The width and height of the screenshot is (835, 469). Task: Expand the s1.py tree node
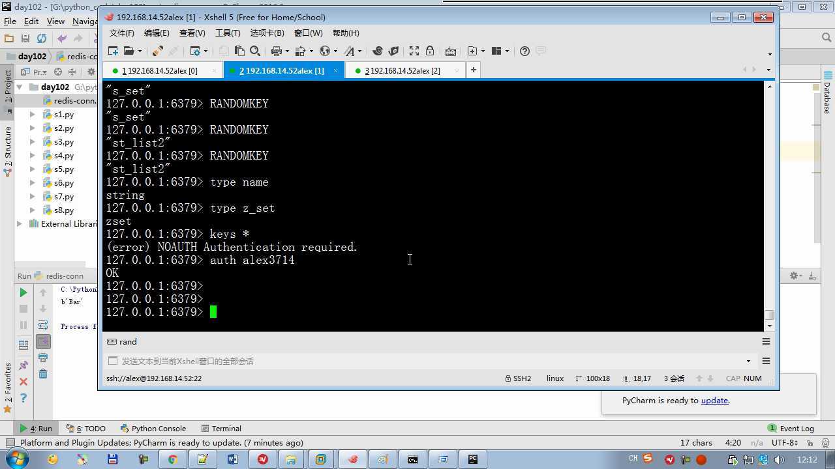33,114
